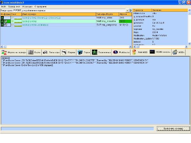
Task: Click the SUR mp_cargoship map cell
Action: pos(107,25)
